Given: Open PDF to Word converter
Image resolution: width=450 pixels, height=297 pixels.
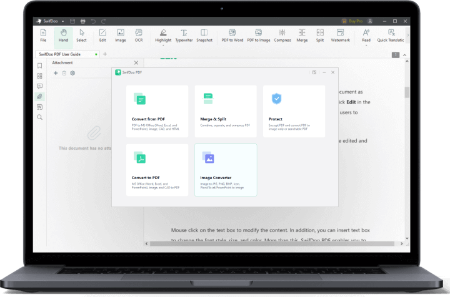Looking at the screenshot, I should click(232, 36).
